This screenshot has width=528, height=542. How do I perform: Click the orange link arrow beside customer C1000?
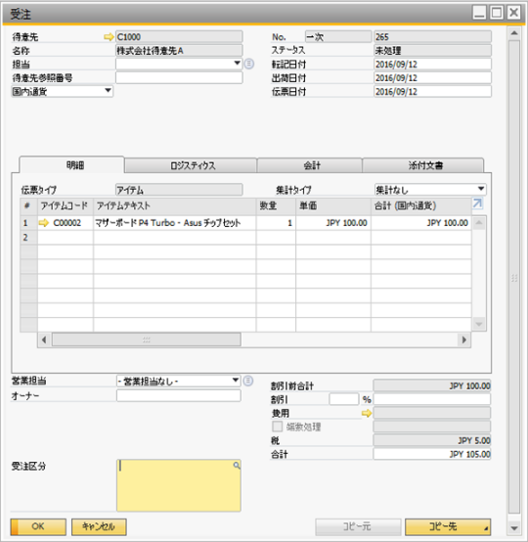point(109,37)
